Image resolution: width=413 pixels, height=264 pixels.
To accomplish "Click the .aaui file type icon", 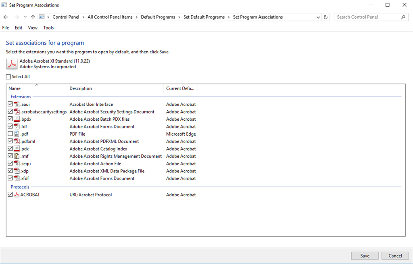I will [17, 104].
